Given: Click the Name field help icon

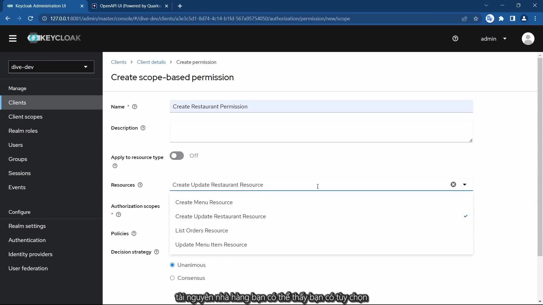Looking at the screenshot, I should point(135,107).
